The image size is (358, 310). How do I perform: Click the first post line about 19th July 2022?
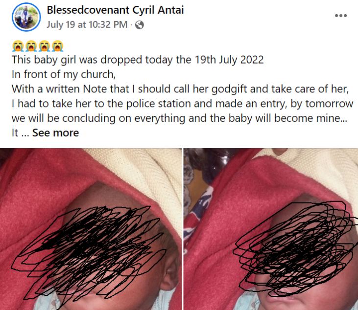138,60
